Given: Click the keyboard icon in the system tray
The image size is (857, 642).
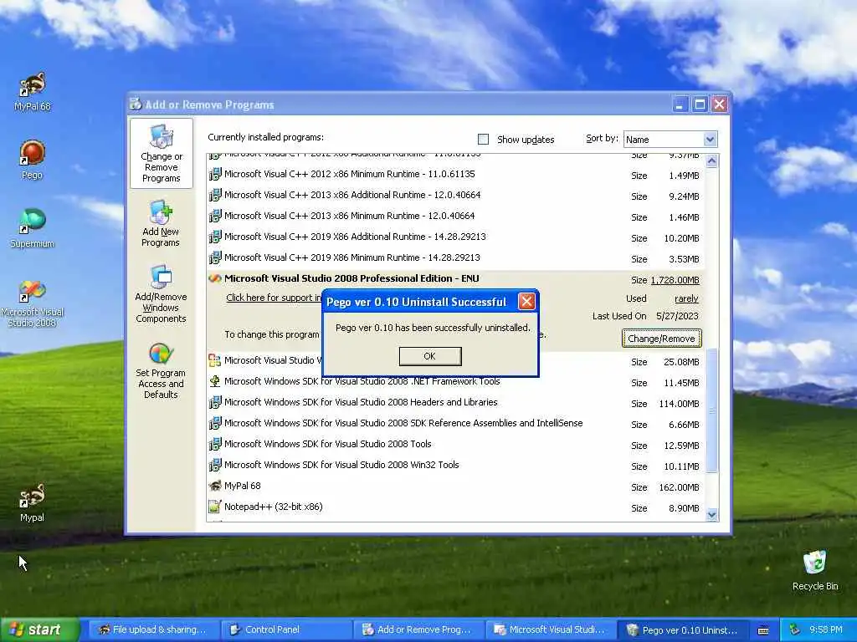Looking at the screenshot, I should (x=763, y=630).
